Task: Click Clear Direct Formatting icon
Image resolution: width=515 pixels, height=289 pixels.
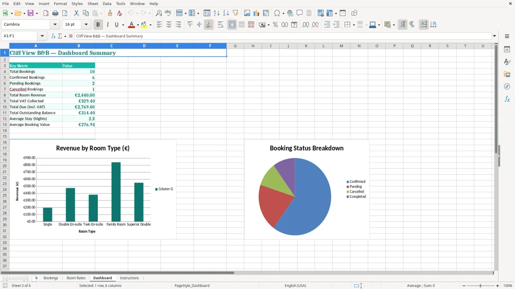Action: [120, 13]
